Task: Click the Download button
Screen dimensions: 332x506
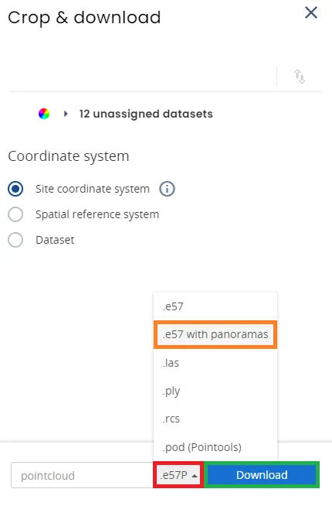Action: click(262, 475)
